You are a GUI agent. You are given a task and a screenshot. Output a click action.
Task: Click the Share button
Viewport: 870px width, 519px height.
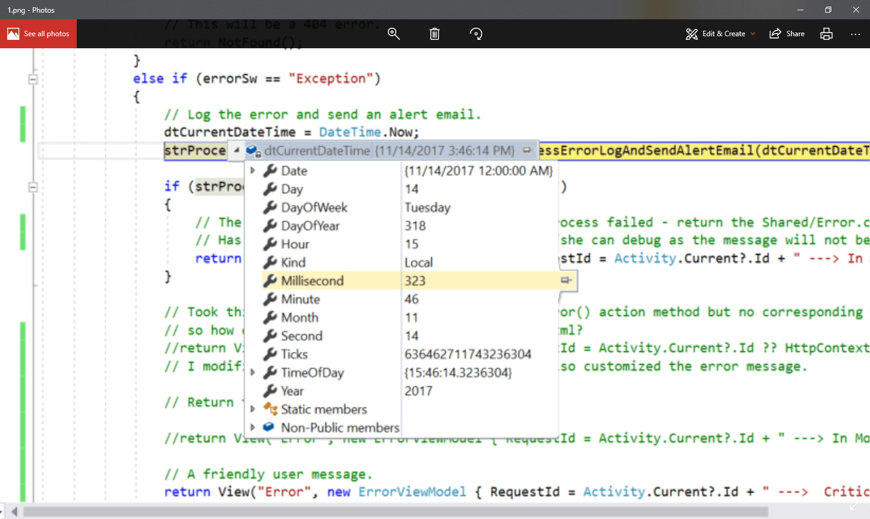(x=787, y=34)
